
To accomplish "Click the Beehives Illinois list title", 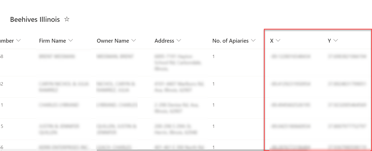I will pos(35,20).
